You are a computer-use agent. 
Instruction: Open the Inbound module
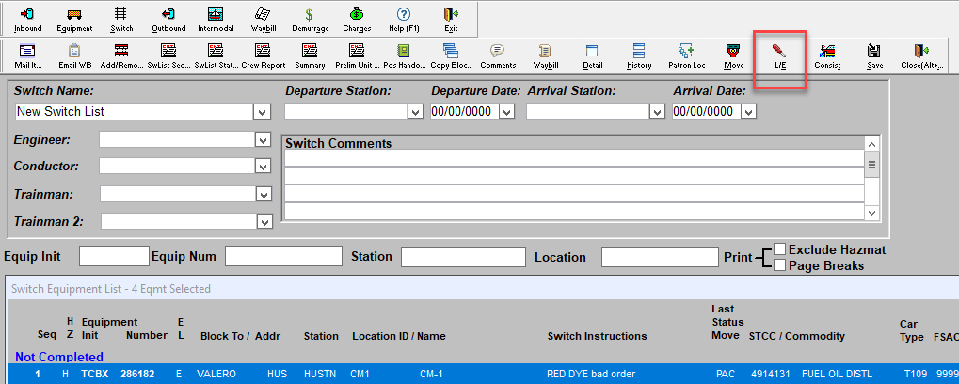27,20
